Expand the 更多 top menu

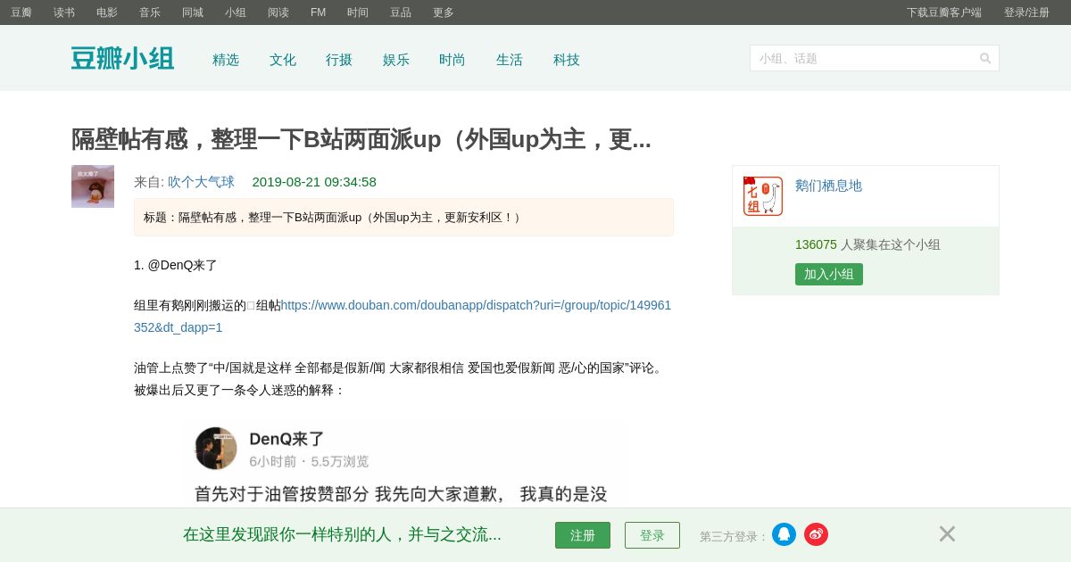pos(444,12)
